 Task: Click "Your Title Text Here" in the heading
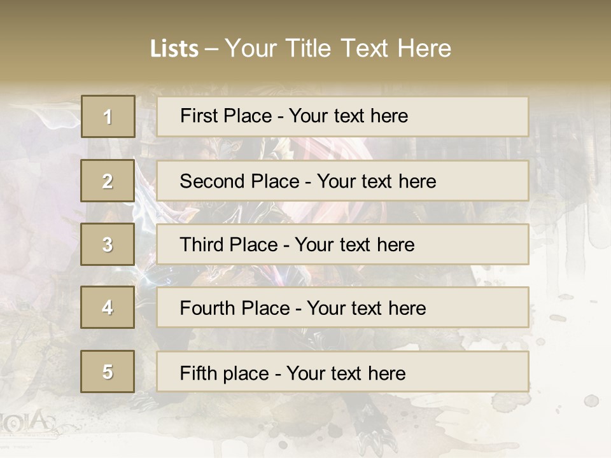(338, 48)
